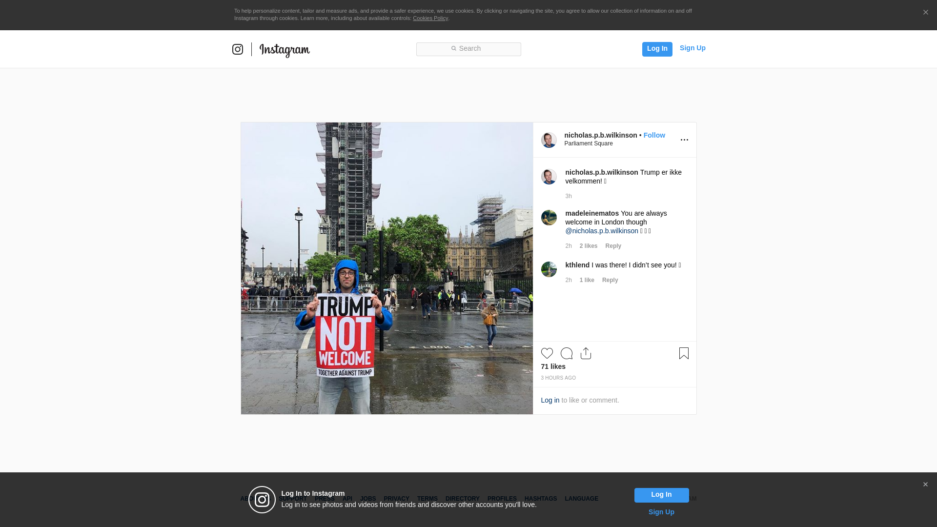937x527 pixels.
Task: Open the Instagram wordmark home link
Action: pos(285,50)
